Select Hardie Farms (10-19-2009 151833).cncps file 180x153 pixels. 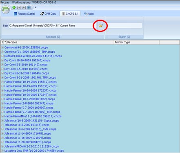pos(30,86)
